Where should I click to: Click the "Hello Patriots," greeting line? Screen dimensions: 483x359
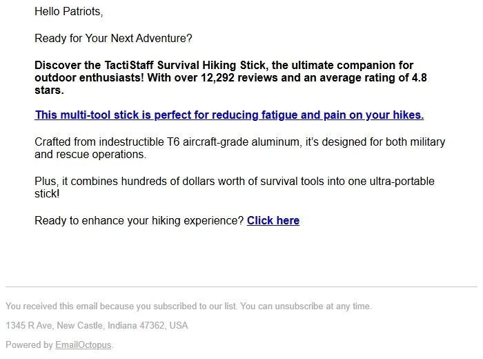click(x=68, y=12)
